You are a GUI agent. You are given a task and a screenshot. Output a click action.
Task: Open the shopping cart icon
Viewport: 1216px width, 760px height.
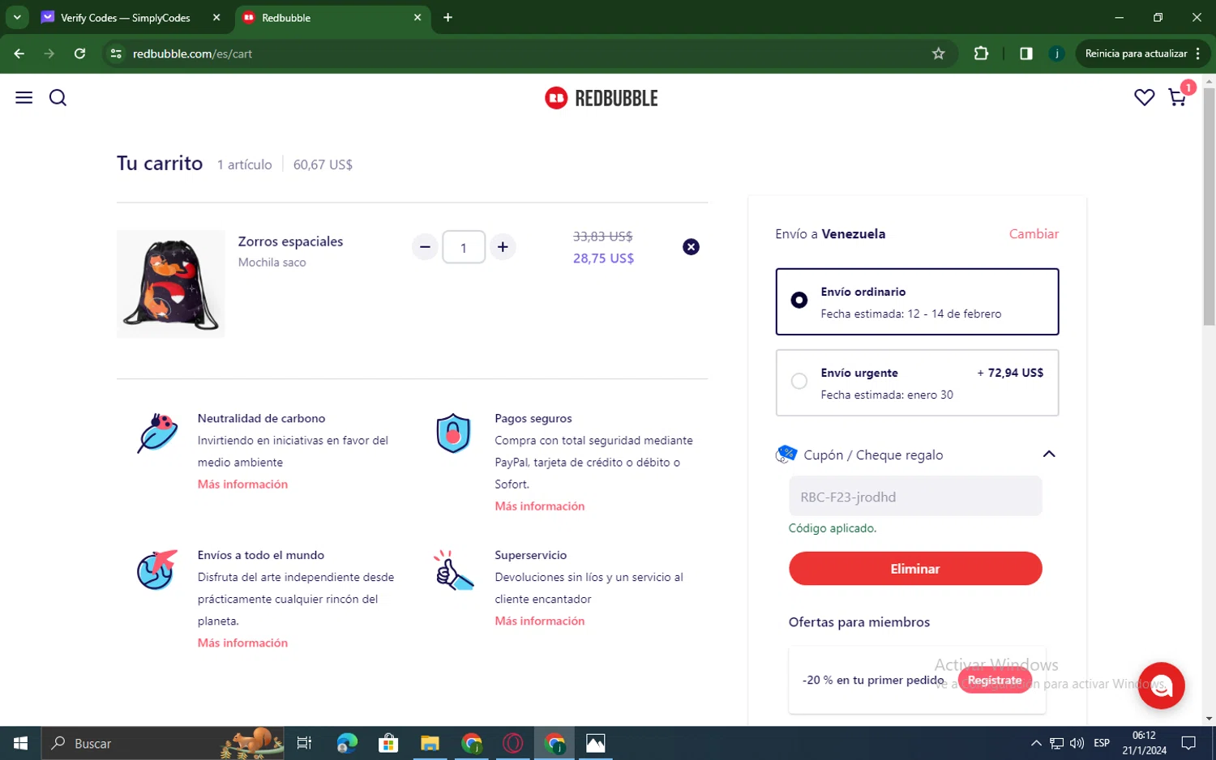point(1177,98)
